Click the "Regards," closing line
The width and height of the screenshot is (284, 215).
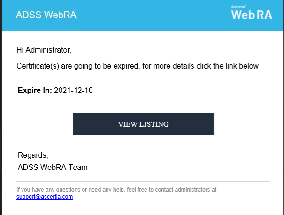pos(33,155)
